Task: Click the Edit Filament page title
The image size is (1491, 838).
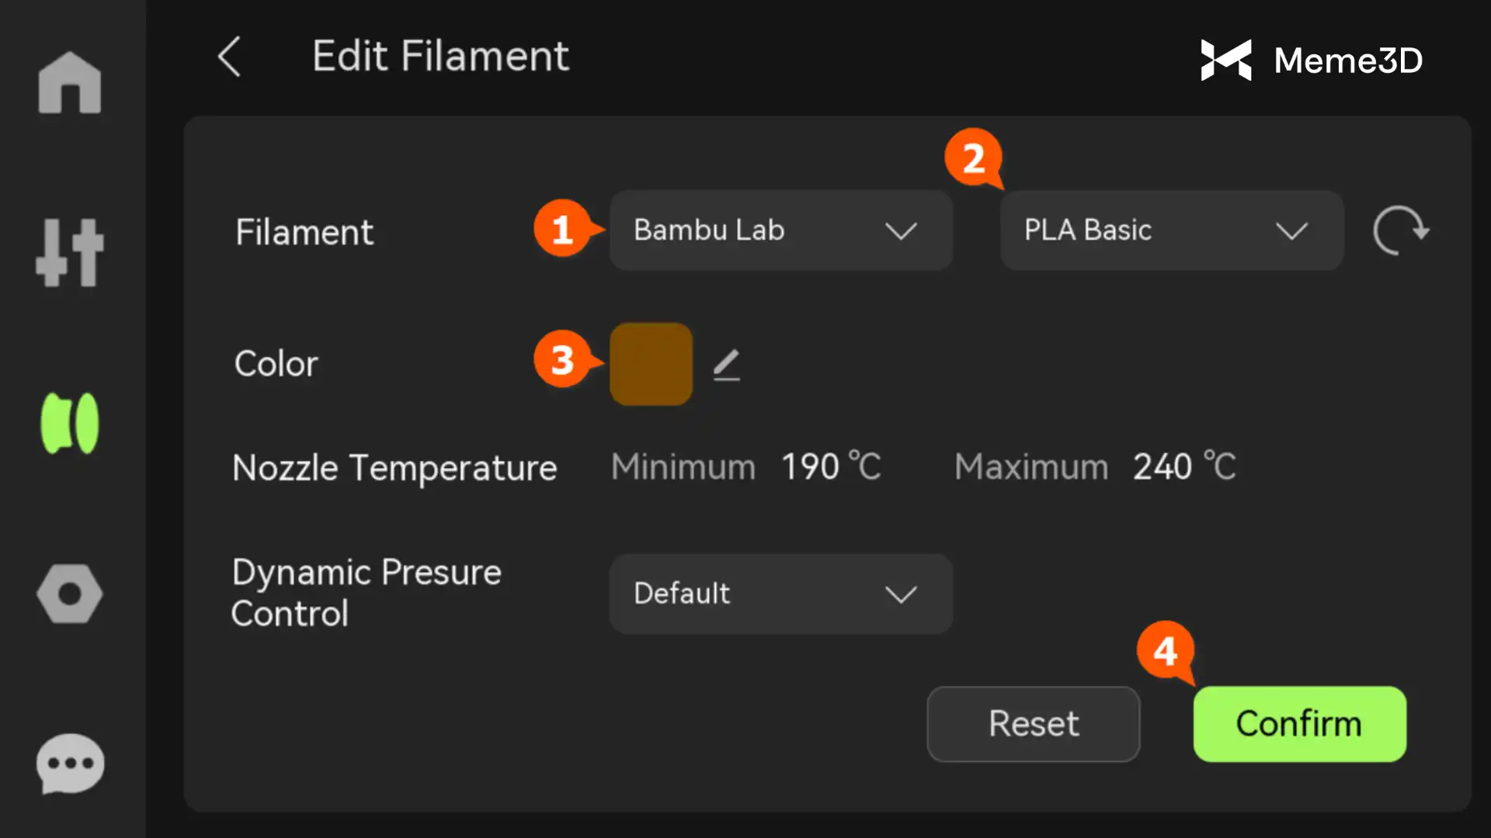Action: [440, 57]
